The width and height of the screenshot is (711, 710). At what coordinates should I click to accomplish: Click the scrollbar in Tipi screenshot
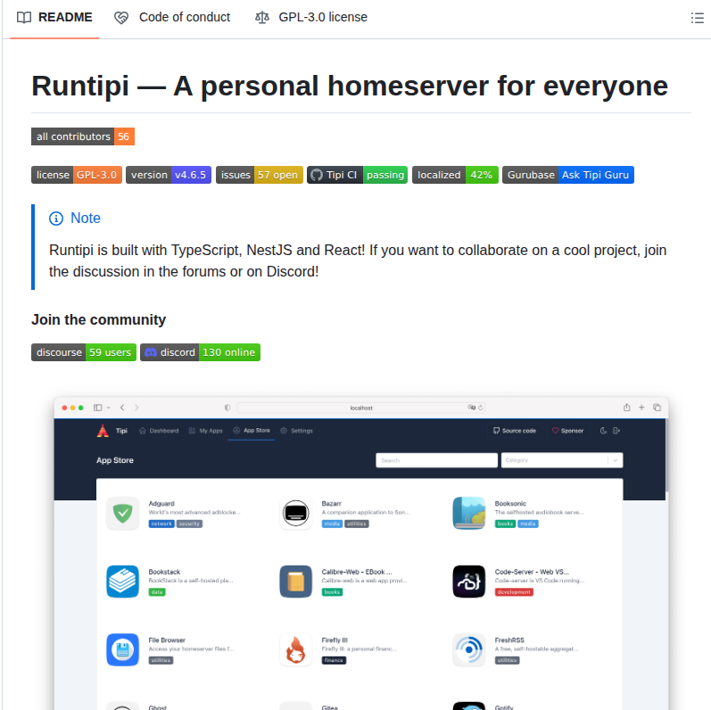[x=666, y=456]
